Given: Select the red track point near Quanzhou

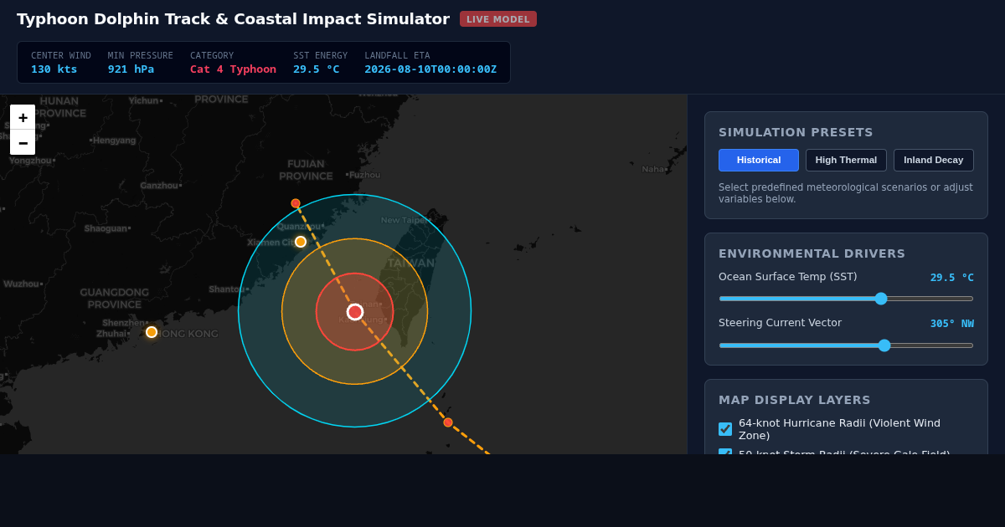Looking at the screenshot, I should (x=296, y=203).
